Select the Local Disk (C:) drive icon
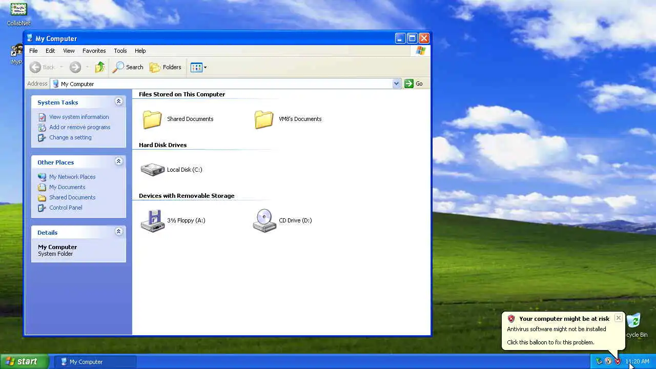Screen dimensions: 656x369 click(152, 170)
